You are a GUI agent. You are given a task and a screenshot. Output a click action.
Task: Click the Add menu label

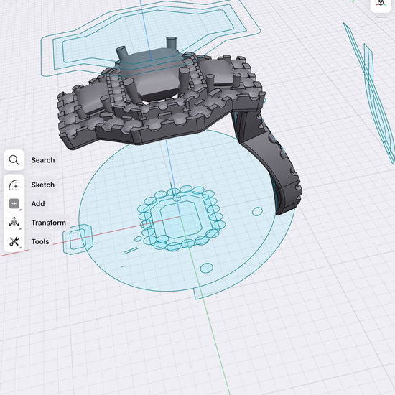tap(38, 203)
